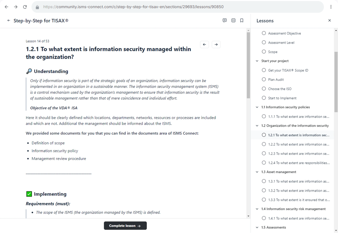The image size is (338, 233).
Task: Collapse the Start your project section
Action: (257, 61)
